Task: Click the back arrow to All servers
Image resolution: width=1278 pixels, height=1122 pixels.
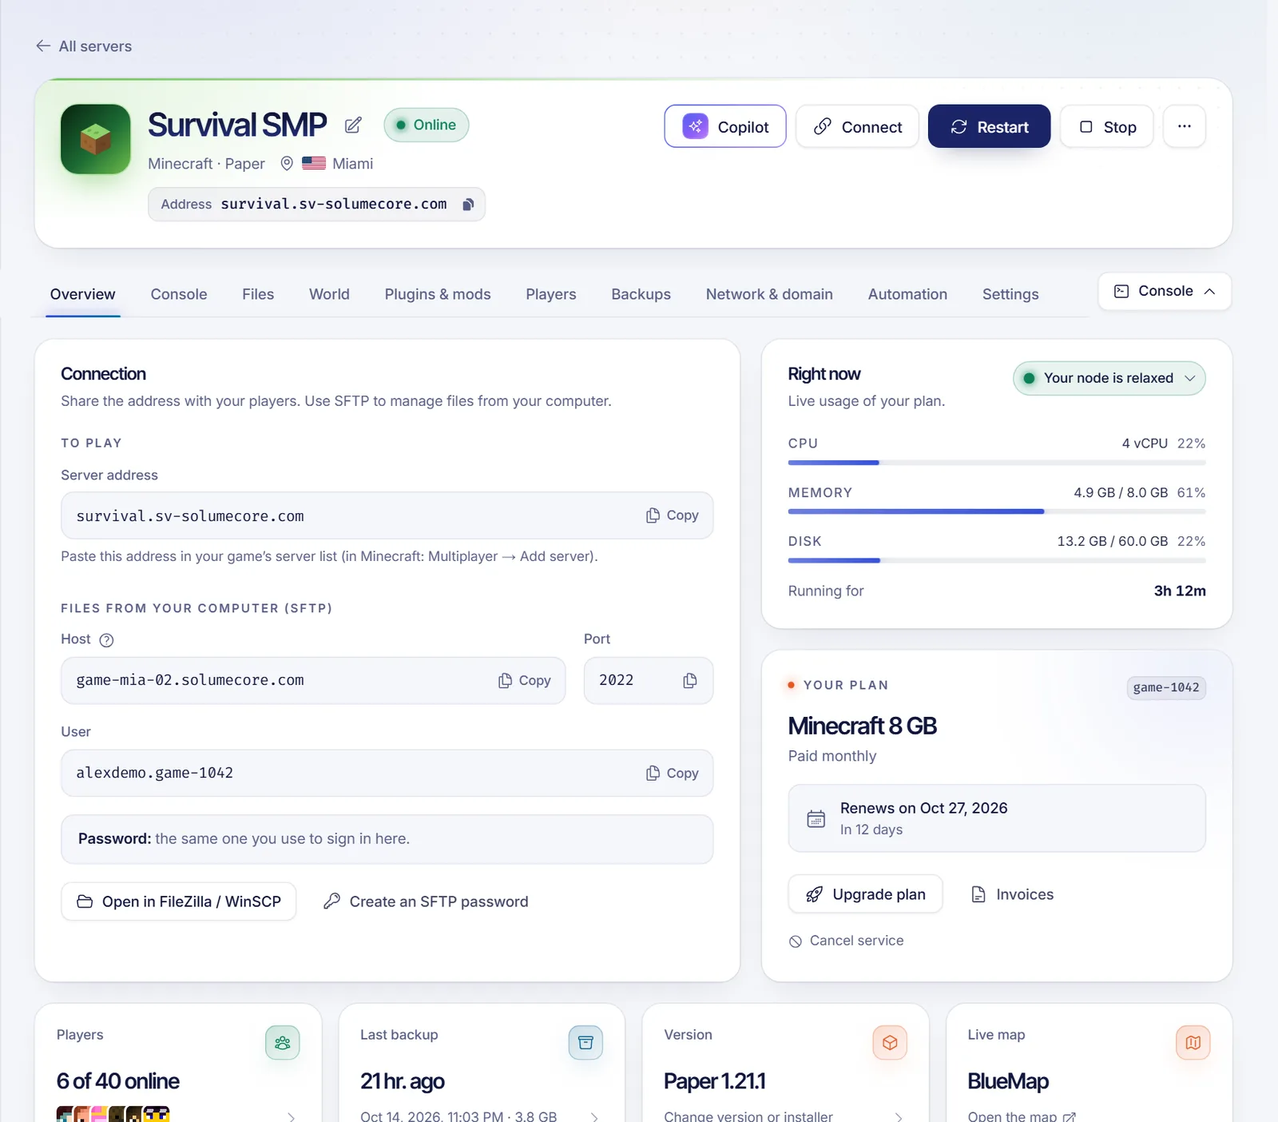Action: pos(43,46)
